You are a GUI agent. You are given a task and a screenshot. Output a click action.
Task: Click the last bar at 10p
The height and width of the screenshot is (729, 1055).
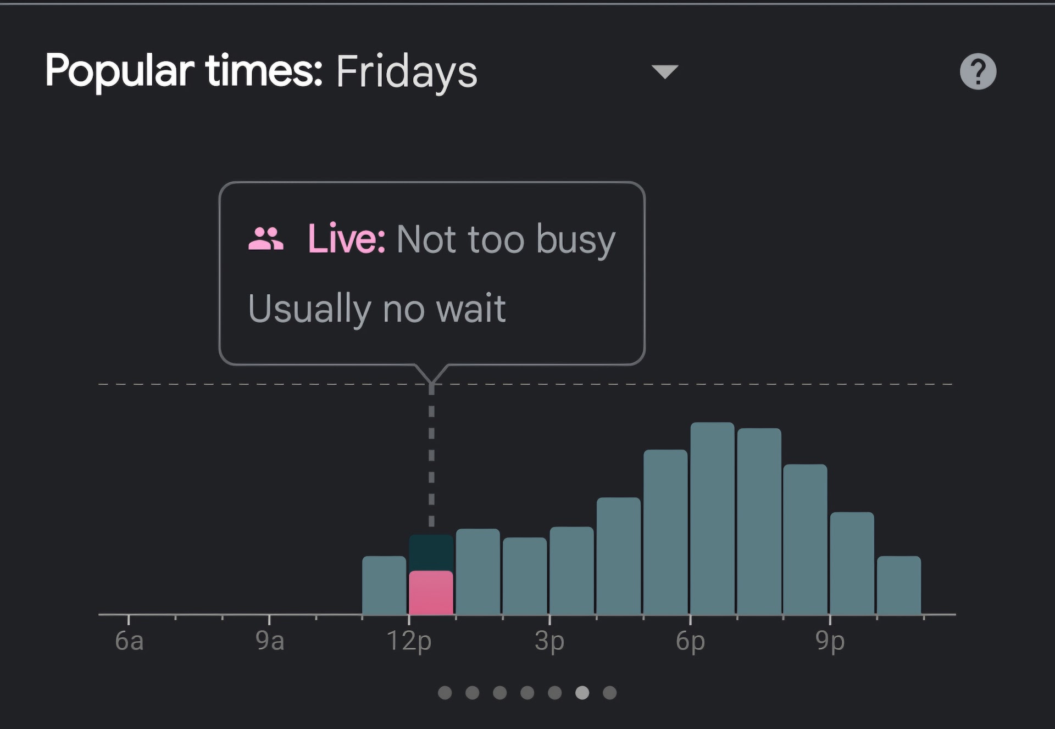898,585
